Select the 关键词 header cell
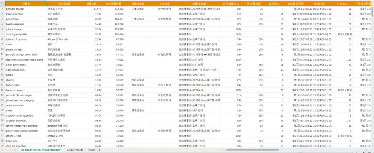This screenshot has width=374, height=153. (26, 4)
